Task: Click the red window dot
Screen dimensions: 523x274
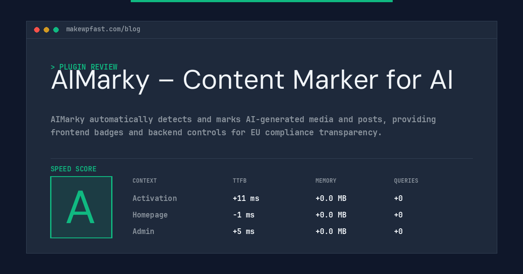Action: point(37,30)
